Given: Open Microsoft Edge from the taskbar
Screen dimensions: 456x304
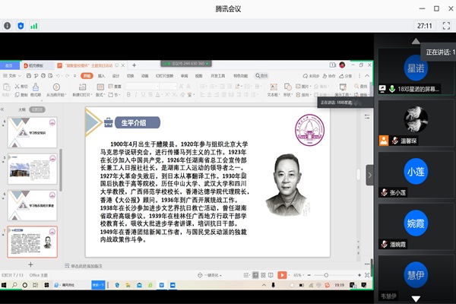Looking at the screenshot, I should (x=117, y=285).
